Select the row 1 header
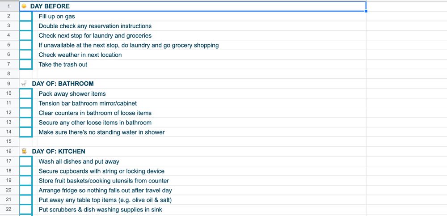Image resolution: width=447 pixels, height=216 pixels. (9, 7)
